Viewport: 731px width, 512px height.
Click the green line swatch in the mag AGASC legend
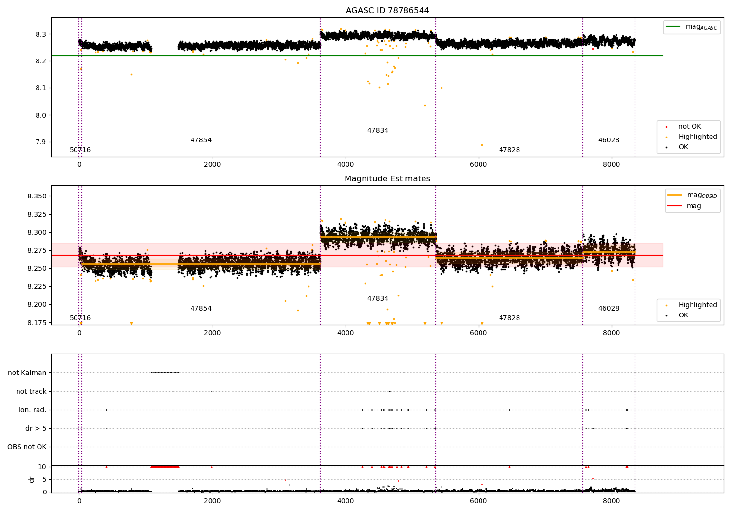click(673, 27)
